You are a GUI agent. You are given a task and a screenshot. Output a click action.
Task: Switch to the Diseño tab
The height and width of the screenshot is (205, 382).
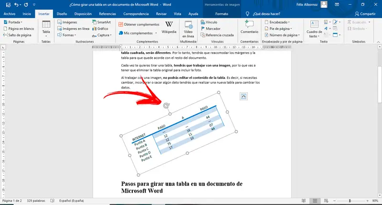click(x=62, y=14)
